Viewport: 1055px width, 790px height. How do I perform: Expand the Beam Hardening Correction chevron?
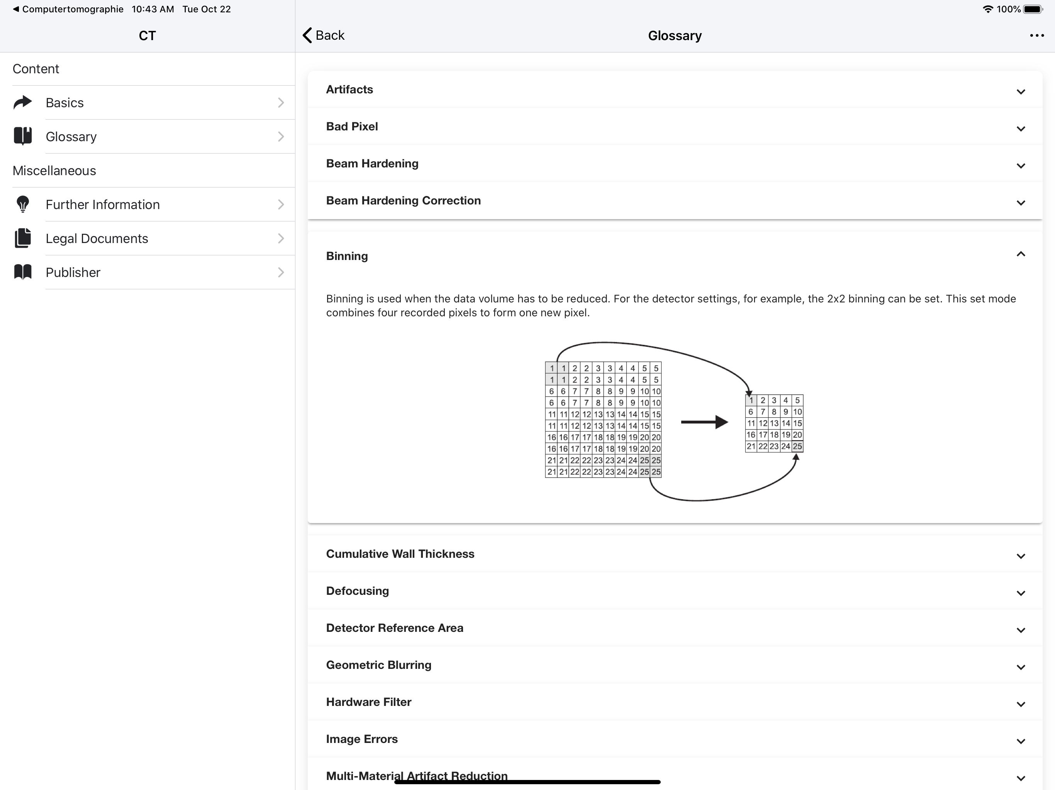pyautogui.click(x=1020, y=203)
